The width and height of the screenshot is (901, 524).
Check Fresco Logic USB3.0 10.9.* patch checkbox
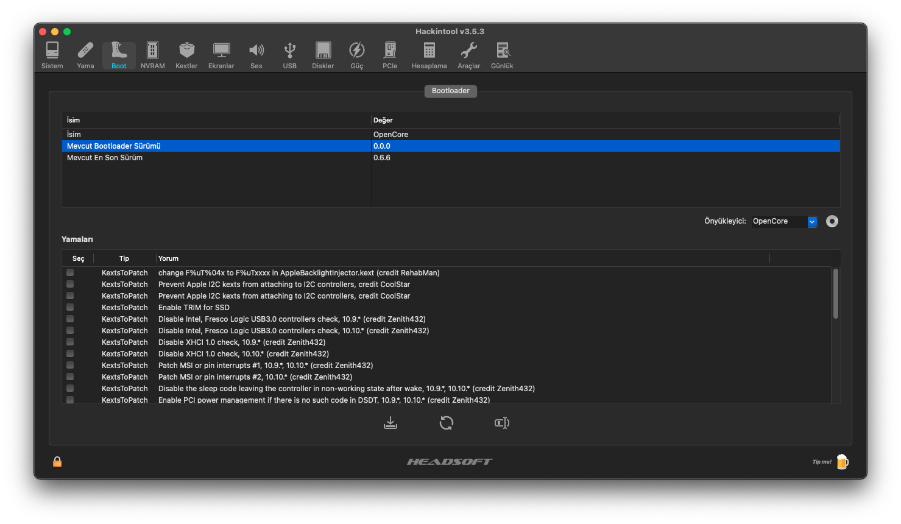point(70,319)
